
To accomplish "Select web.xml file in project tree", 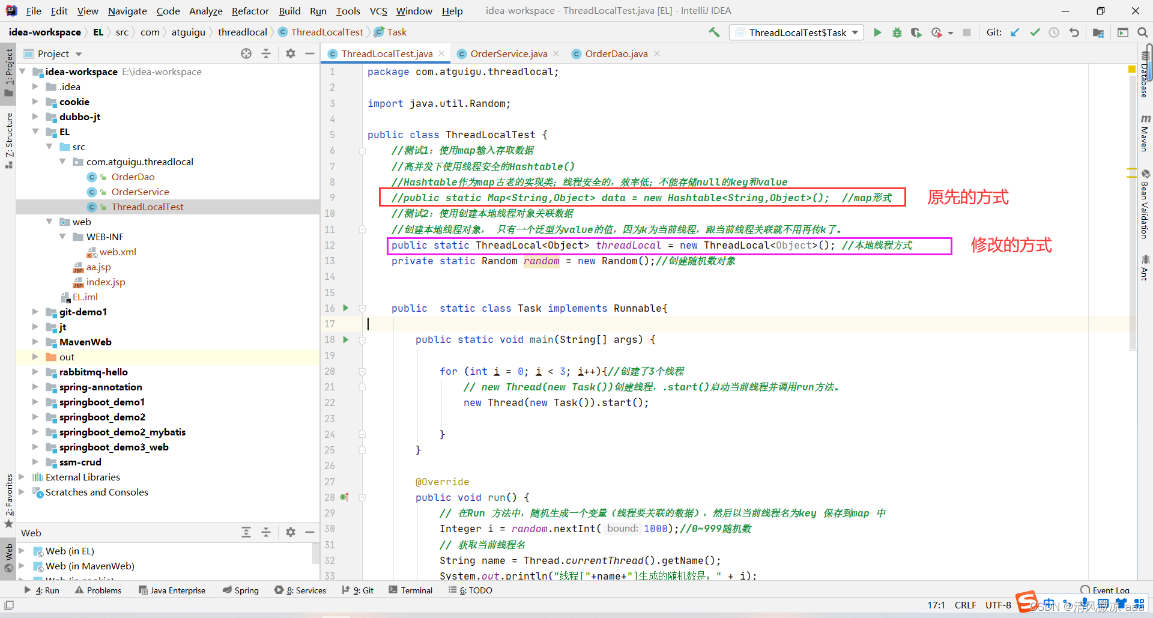I will 118,252.
